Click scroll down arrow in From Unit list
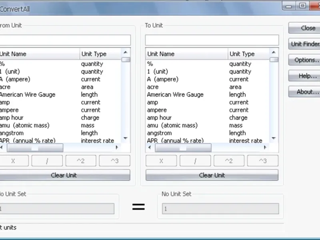Viewport: 320px width, 240px height. [x=126, y=138]
